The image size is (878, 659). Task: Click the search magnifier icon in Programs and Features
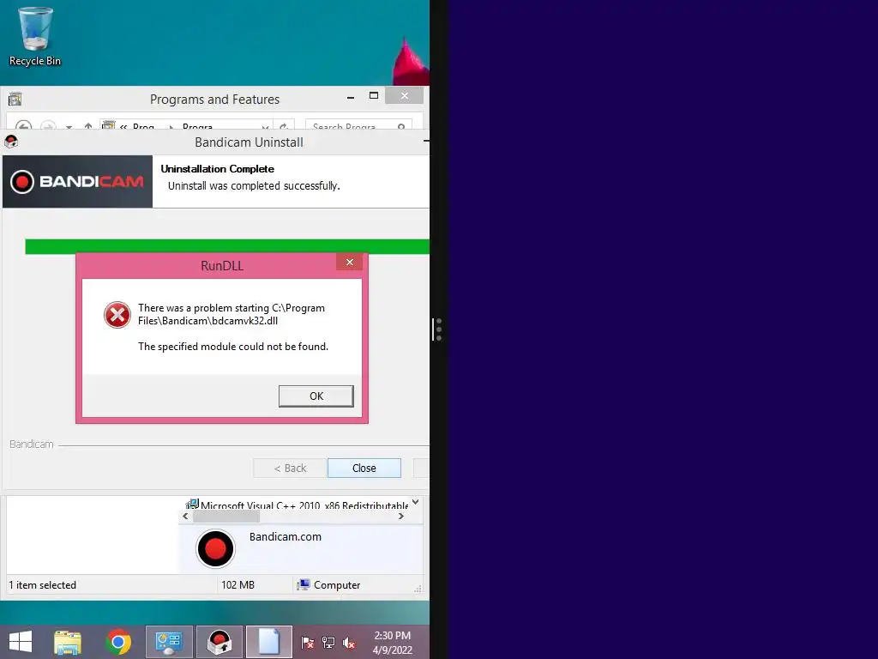(401, 127)
